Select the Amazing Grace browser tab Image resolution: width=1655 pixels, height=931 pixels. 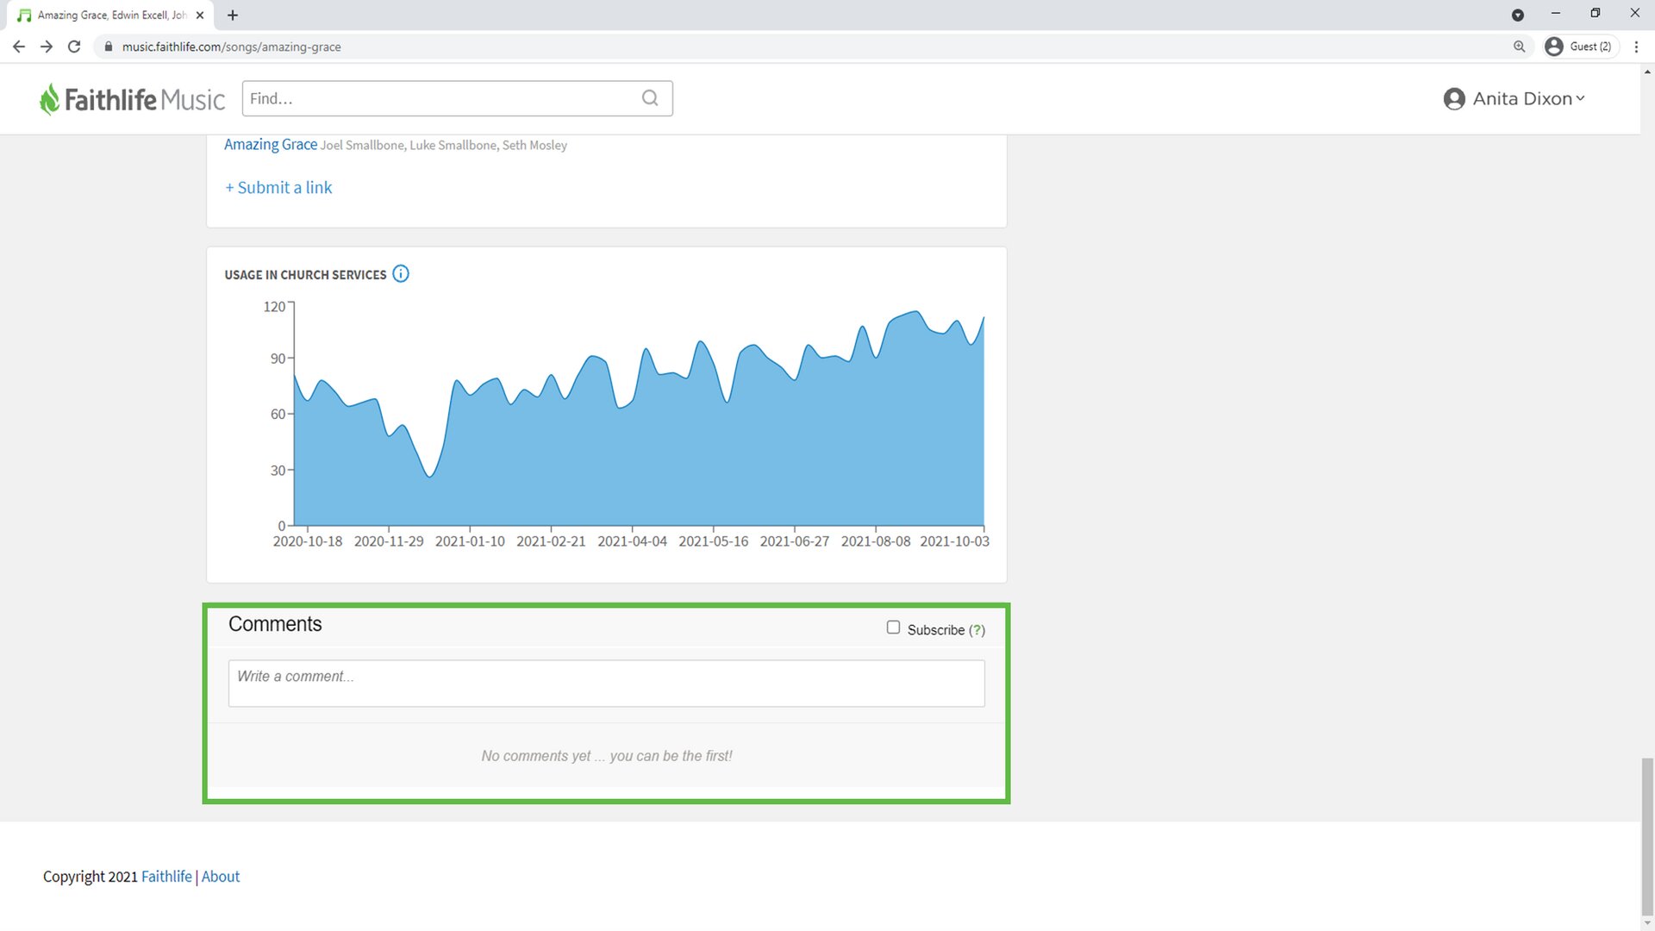point(112,15)
